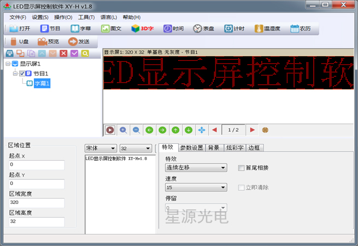
Task: Click the teal up-arrow icon in tree toolbar
Action: (x=42, y=54)
